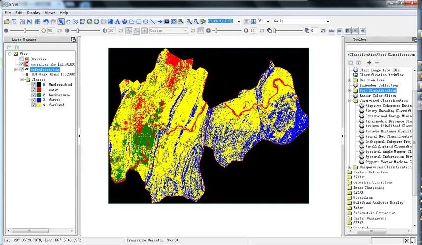This screenshot has height=245, width=422.
Task: Pick the Rectangle annotation tool
Action: [x=139, y=21]
